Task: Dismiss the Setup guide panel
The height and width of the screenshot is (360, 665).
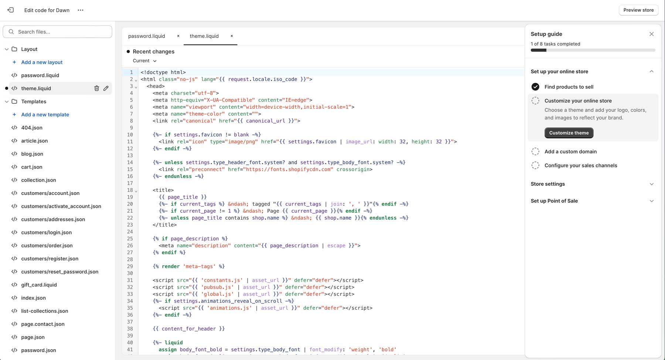Action: tap(651, 34)
